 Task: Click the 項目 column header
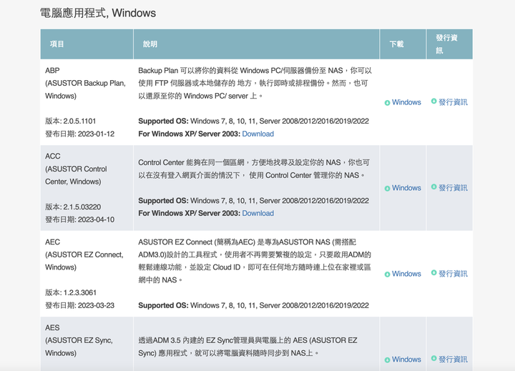(x=87, y=44)
